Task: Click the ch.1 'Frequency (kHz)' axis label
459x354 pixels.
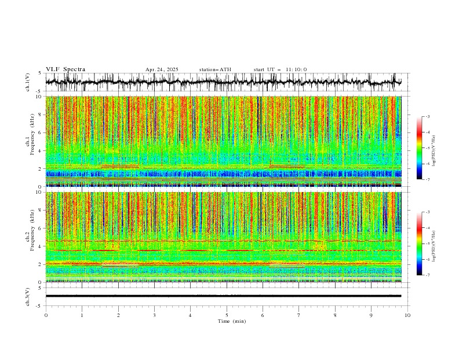Action: click(32, 134)
